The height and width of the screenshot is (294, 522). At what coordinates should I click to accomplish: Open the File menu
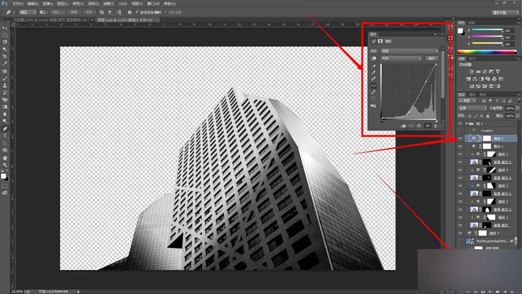click(18, 4)
